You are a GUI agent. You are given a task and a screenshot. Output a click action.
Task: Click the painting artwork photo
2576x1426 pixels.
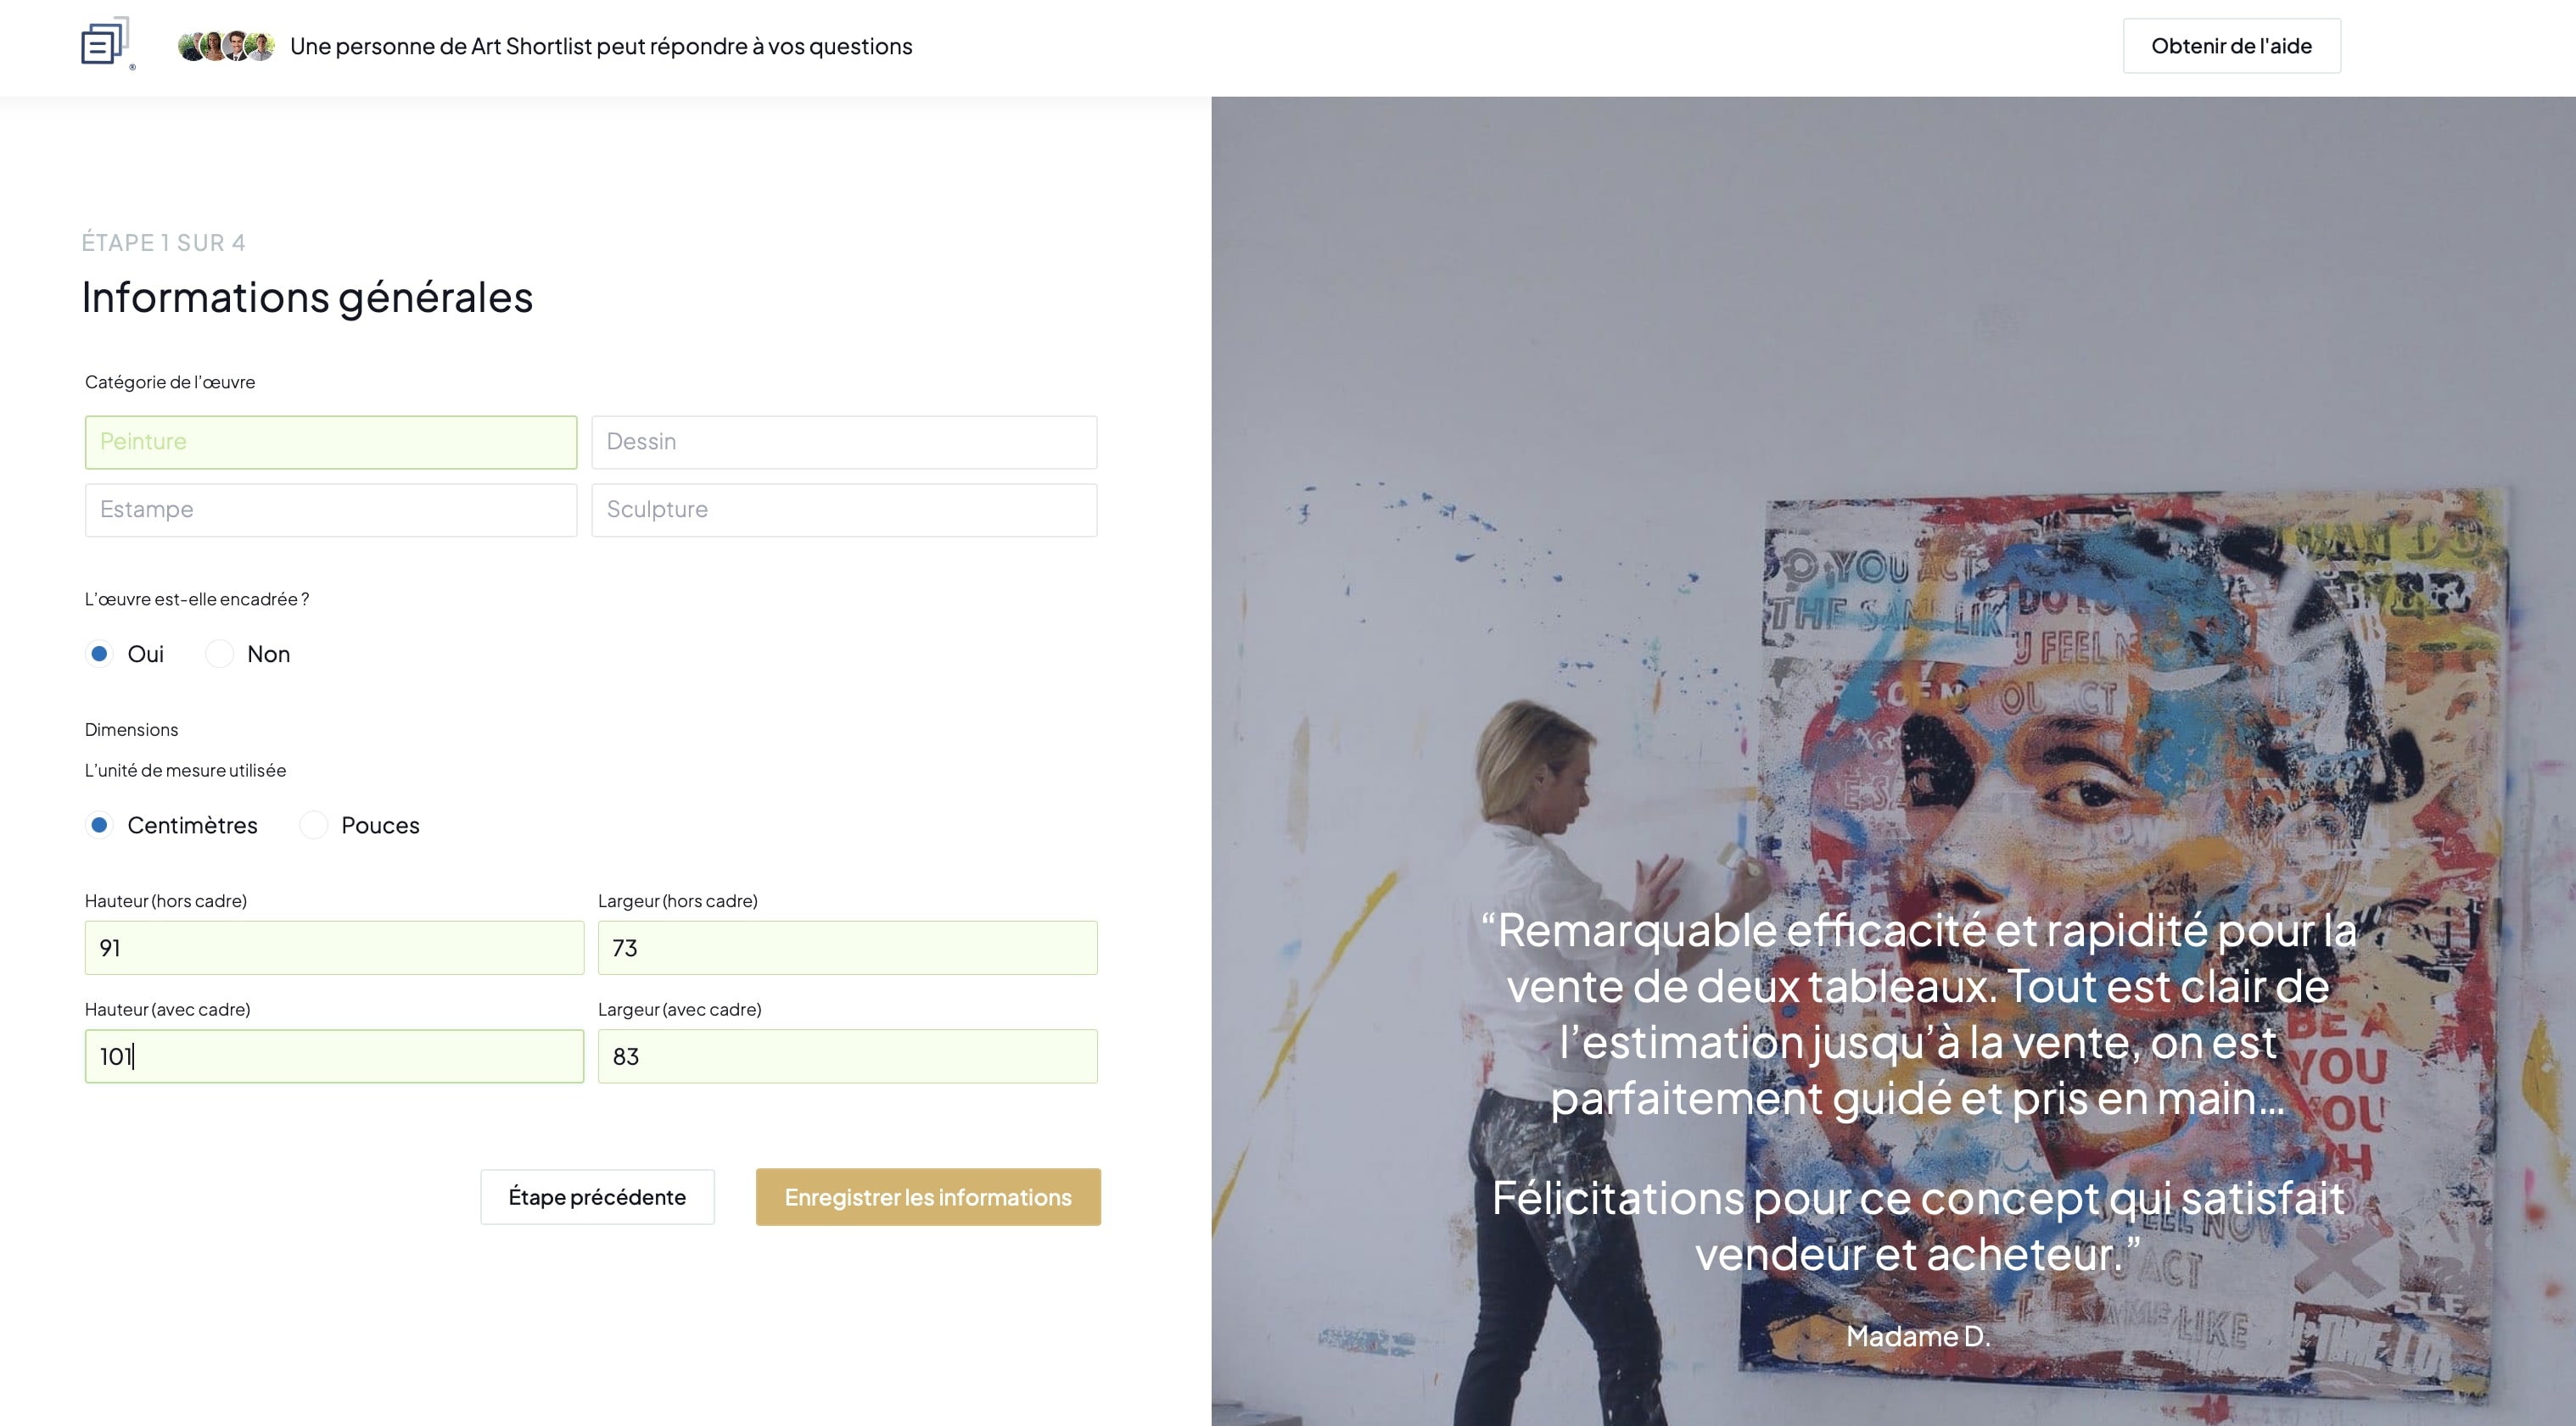pos(1893,761)
